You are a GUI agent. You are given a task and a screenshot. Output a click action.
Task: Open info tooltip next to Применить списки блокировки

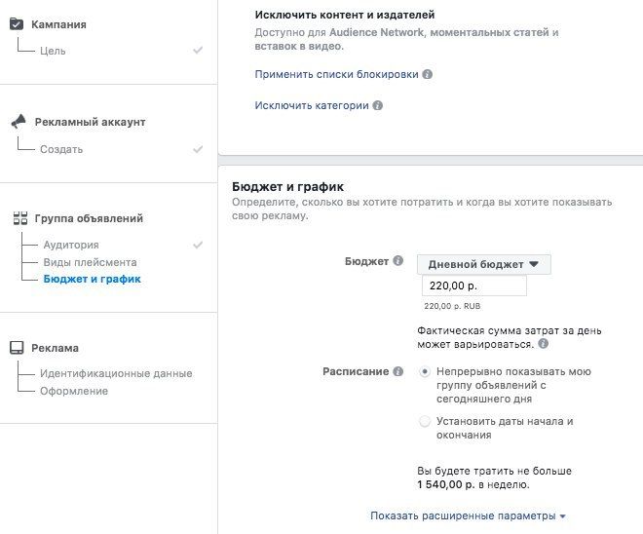tap(428, 75)
